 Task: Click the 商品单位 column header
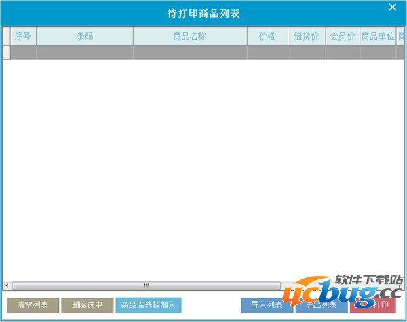click(378, 37)
